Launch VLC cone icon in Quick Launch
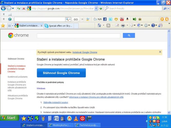 pos(76,119)
